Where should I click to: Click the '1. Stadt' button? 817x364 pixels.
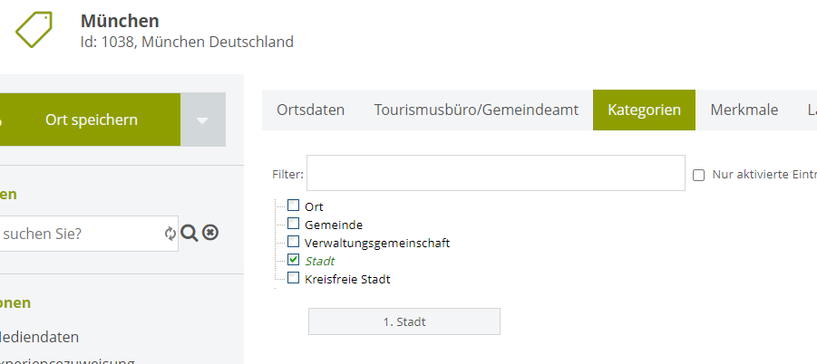[x=404, y=321]
